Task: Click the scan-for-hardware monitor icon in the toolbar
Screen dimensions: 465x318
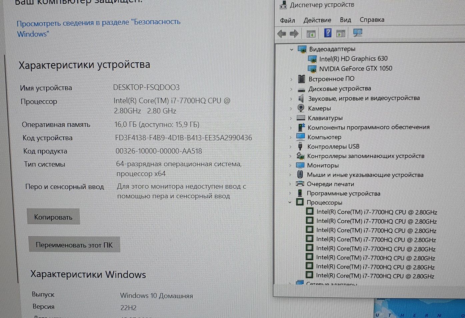Action: (358, 33)
